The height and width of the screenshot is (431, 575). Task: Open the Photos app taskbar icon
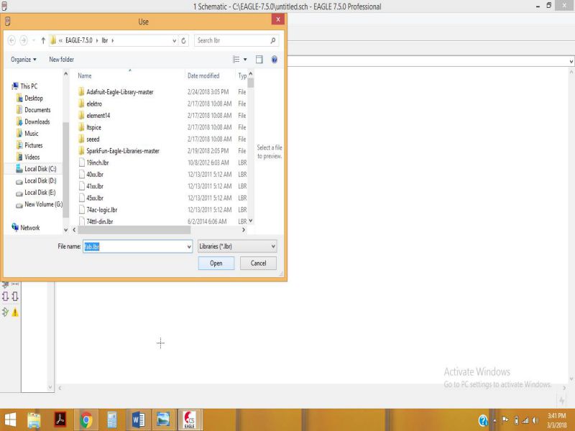pos(163,420)
